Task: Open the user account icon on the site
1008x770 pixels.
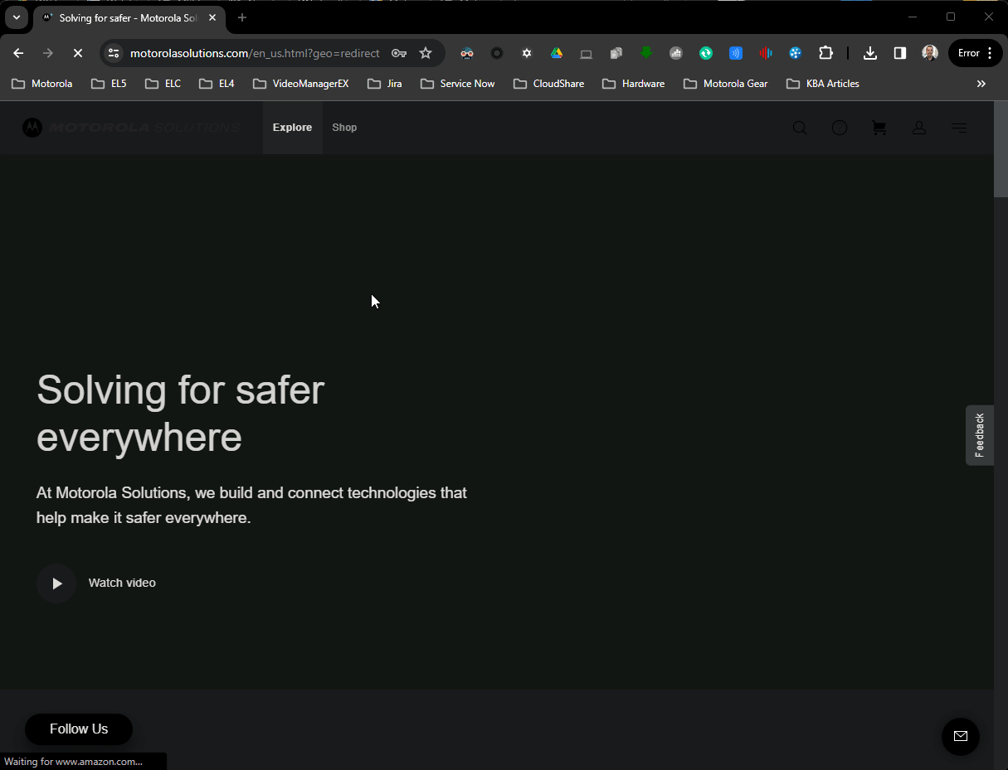Action: point(919,128)
